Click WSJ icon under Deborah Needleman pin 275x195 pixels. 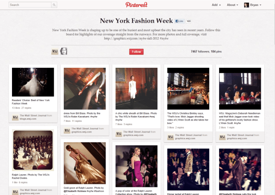[x=222, y=137]
